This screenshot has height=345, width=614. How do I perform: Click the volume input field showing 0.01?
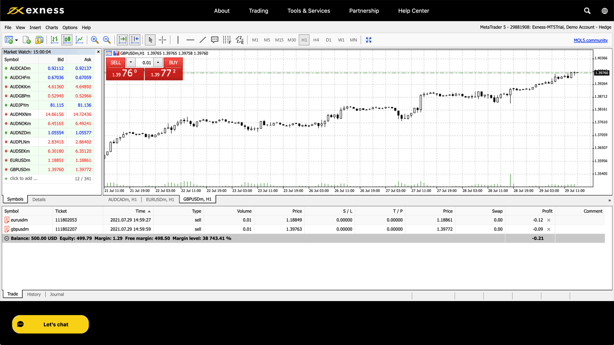[144, 62]
